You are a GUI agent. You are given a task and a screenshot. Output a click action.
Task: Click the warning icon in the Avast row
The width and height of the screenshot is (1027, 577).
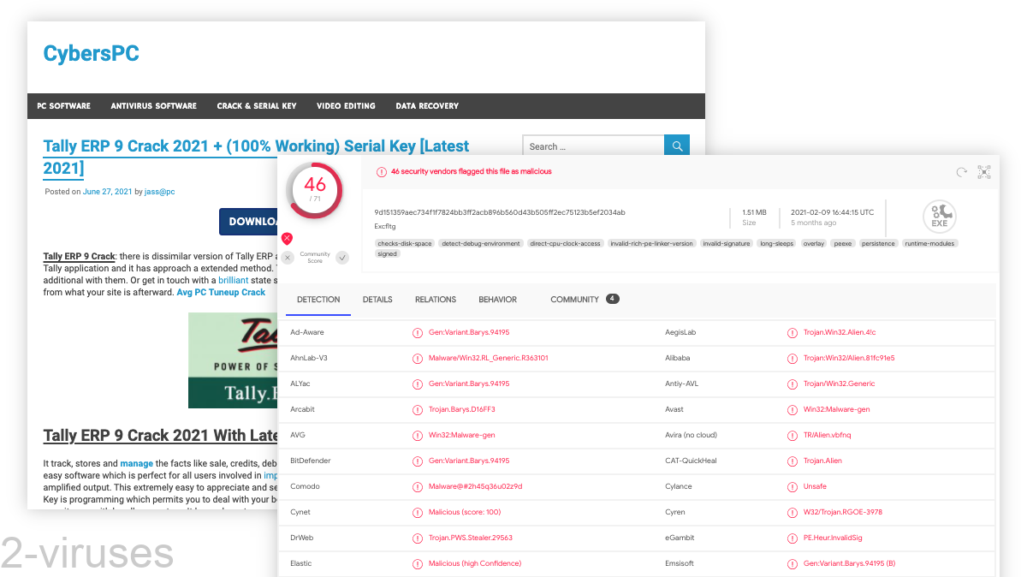coord(793,409)
